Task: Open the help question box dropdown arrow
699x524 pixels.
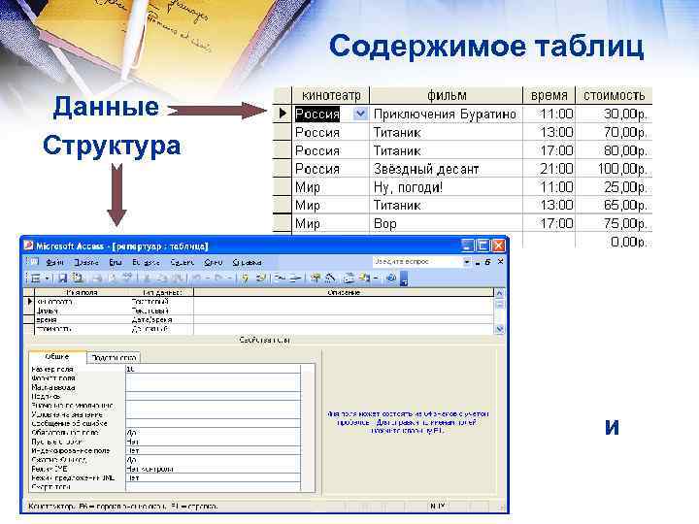Action: [466, 262]
